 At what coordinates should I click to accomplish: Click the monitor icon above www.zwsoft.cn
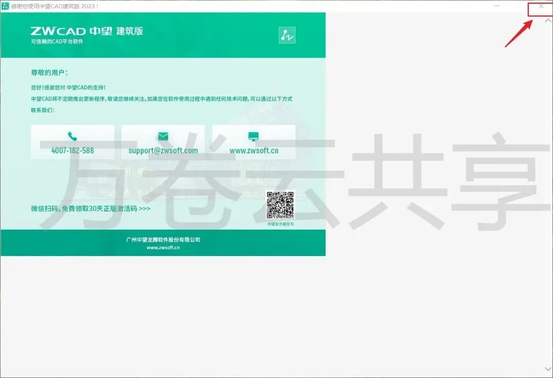pos(253,137)
